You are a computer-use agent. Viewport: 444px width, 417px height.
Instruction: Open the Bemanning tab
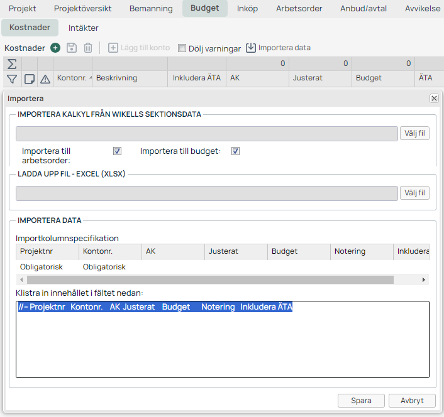[x=151, y=9]
